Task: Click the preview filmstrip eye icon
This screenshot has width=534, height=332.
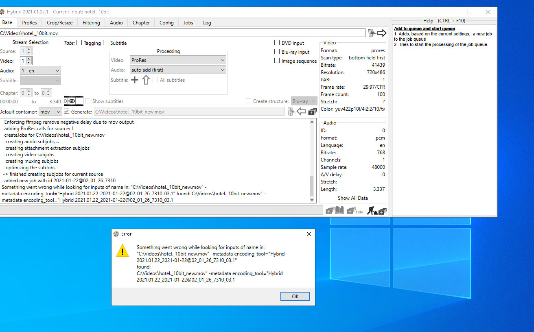Action: [x=73, y=101]
